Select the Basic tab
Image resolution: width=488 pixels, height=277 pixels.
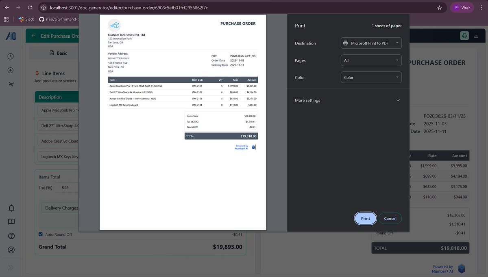click(x=58, y=53)
